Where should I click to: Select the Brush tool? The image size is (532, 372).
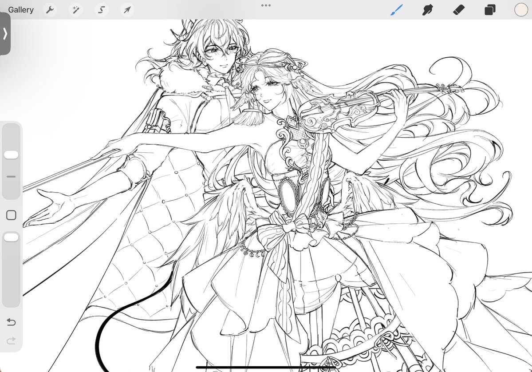coord(397,10)
